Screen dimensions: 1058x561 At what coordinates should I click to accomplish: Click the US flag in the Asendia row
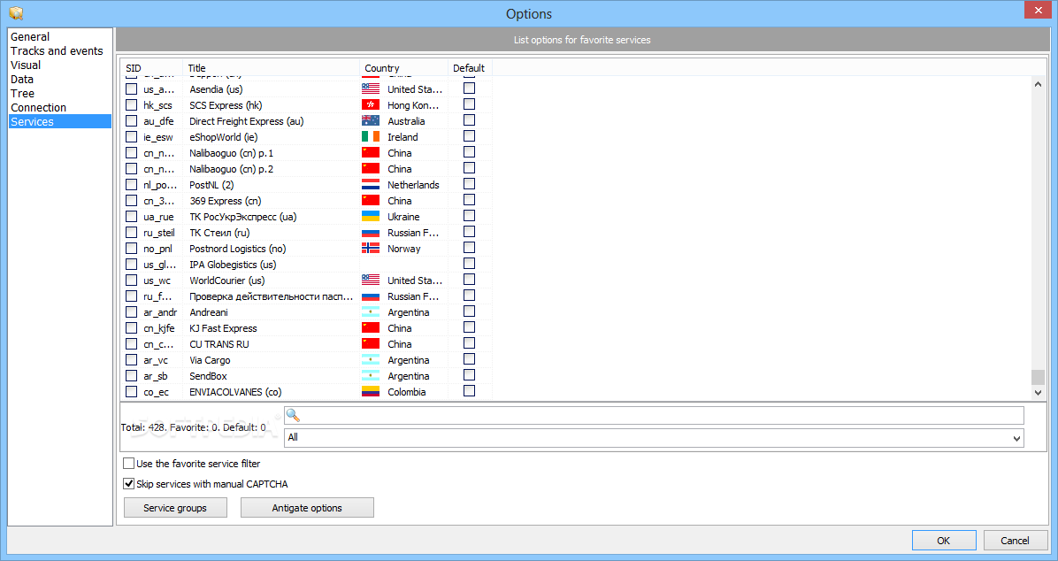coord(371,89)
